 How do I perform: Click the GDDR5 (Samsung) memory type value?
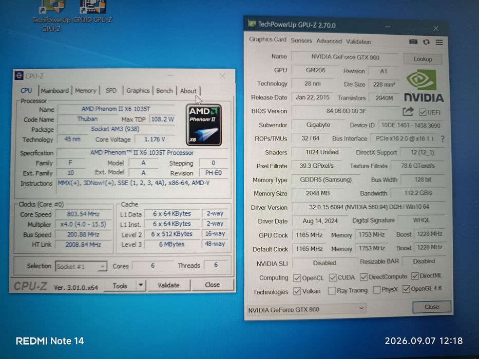click(x=325, y=180)
